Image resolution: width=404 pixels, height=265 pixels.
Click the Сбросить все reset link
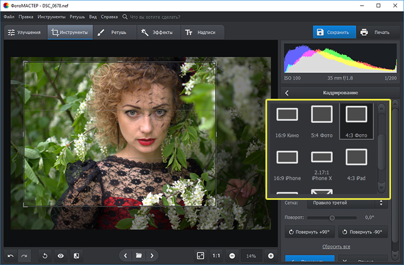click(x=336, y=246)
